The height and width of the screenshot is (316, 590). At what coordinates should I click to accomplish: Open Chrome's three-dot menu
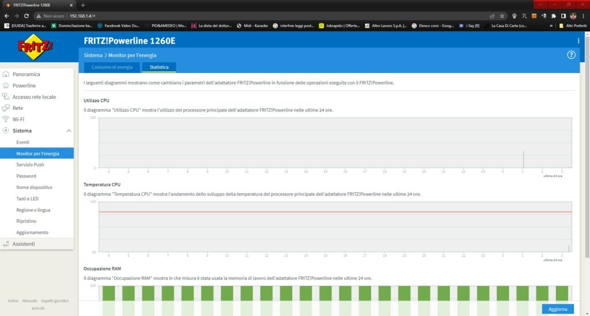click(583, 16)
